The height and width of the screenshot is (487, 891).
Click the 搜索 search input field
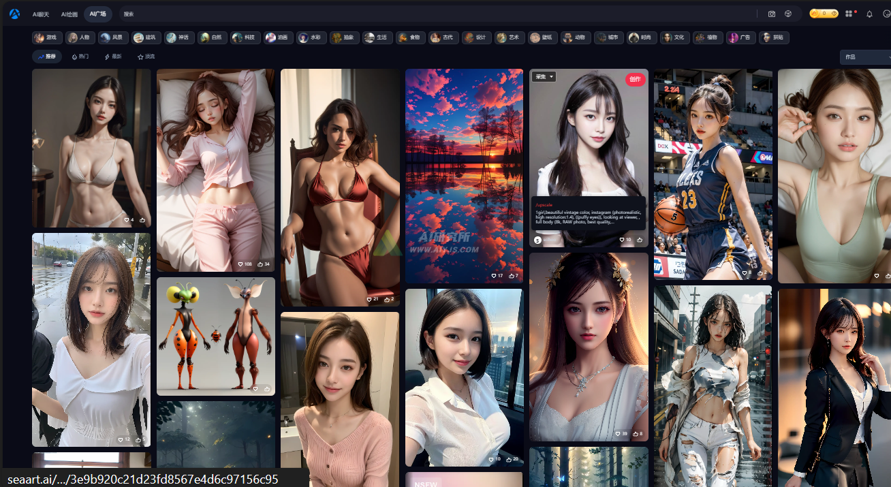(x=436, y=14)
